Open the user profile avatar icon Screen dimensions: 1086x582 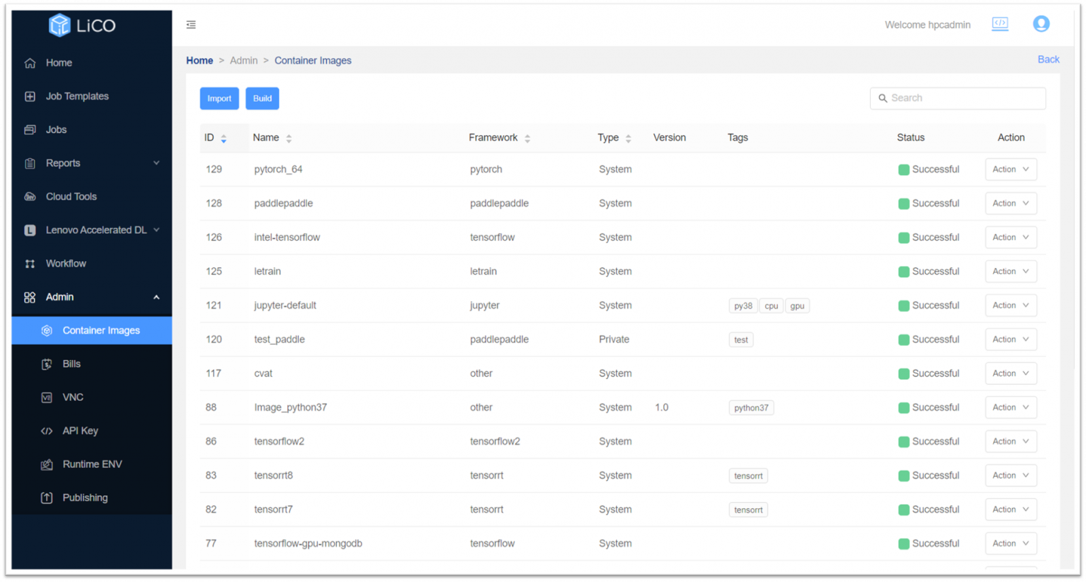click(x=1041, y=24)
